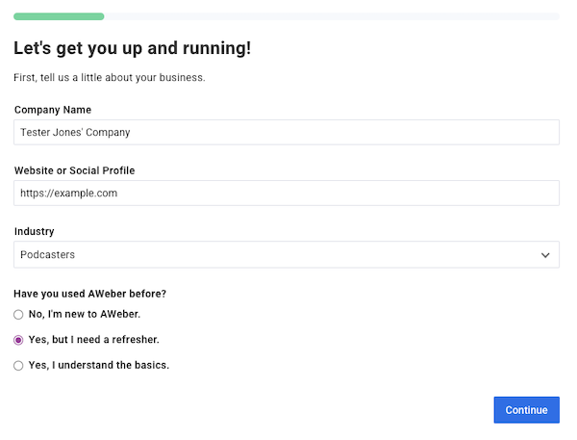577x440 pixels.
Task: Open the Industry dropdown showing Podcasters
Action: [287, 254]
